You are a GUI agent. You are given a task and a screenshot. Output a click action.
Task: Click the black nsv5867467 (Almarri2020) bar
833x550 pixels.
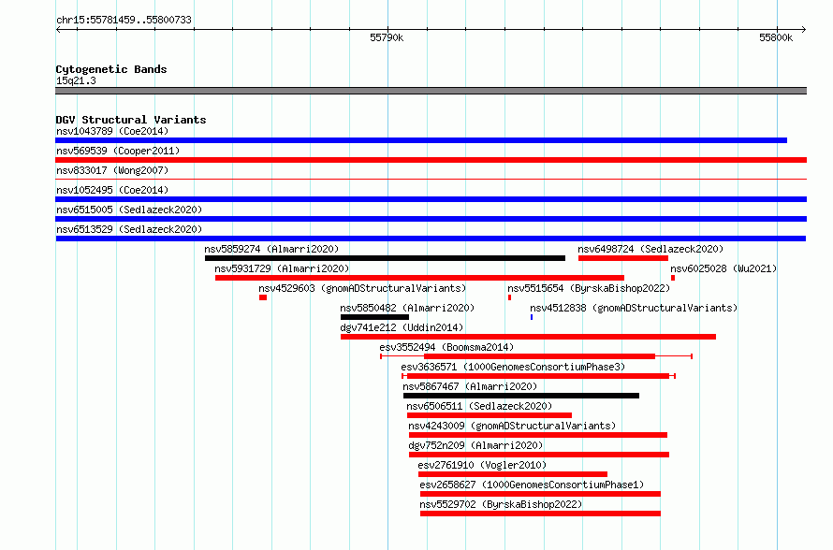pyautogui.click(x=521, y=396)
